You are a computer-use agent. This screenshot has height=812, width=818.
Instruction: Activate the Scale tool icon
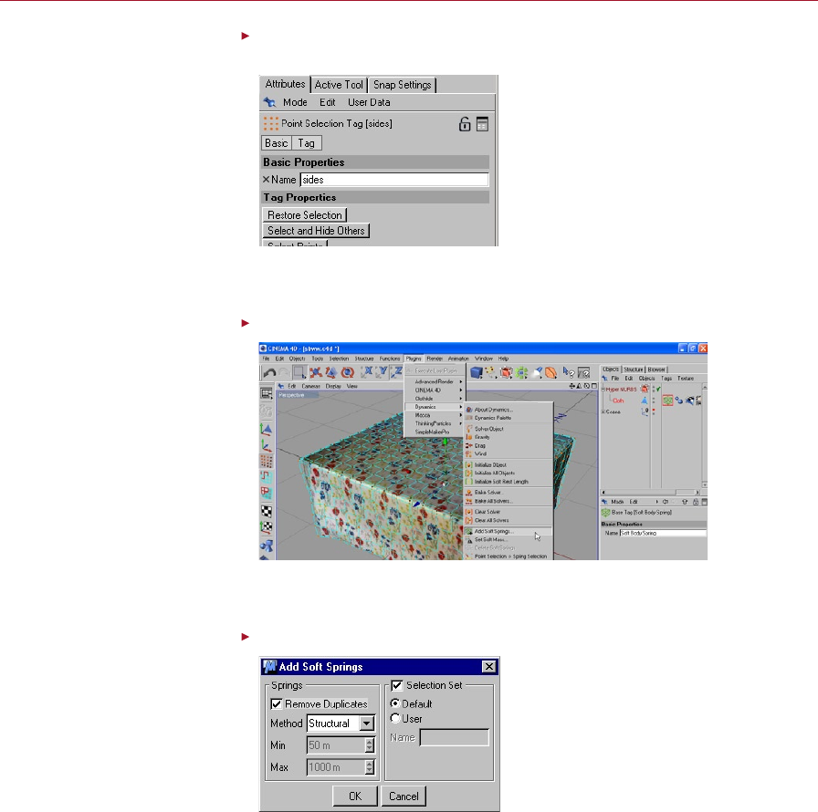pyautogui.click(x=331, y=372)
